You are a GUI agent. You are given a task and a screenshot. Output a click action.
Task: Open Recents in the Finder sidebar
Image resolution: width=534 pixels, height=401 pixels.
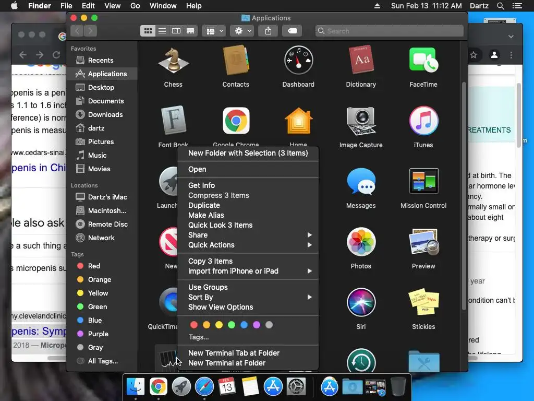coord(102,61)
